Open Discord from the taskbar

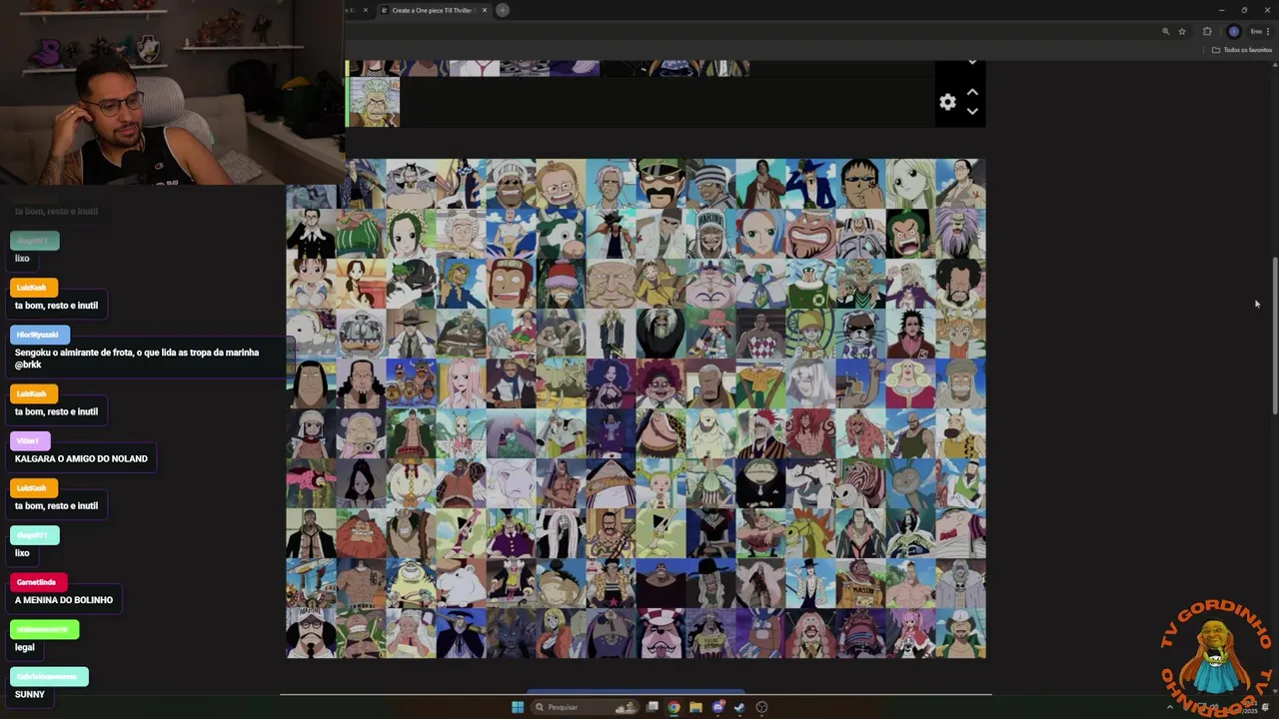point(718,707)
